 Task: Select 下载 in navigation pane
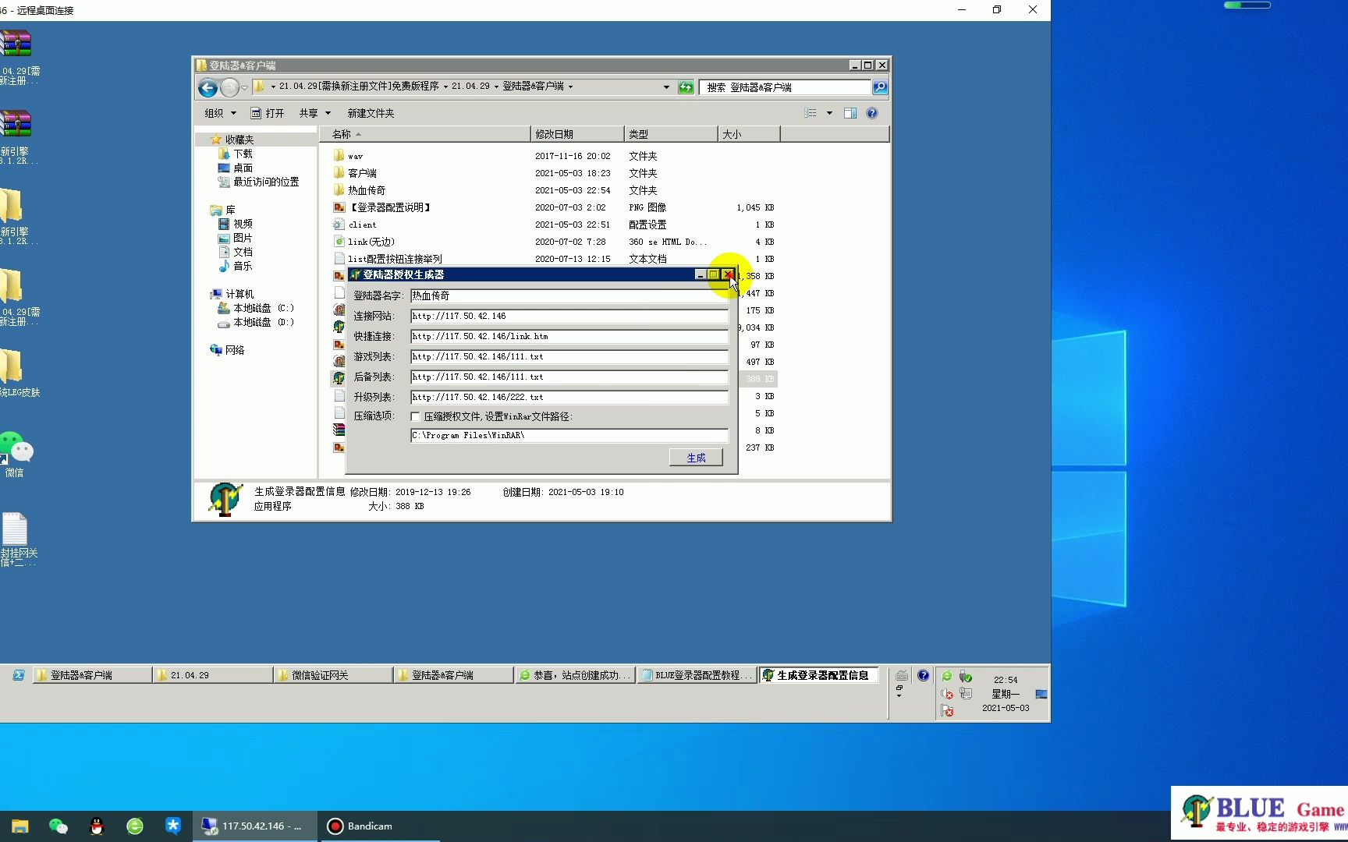tap(236, 154)
